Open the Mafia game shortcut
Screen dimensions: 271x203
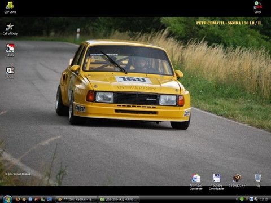pyautogui.click(x=10, y=50)
